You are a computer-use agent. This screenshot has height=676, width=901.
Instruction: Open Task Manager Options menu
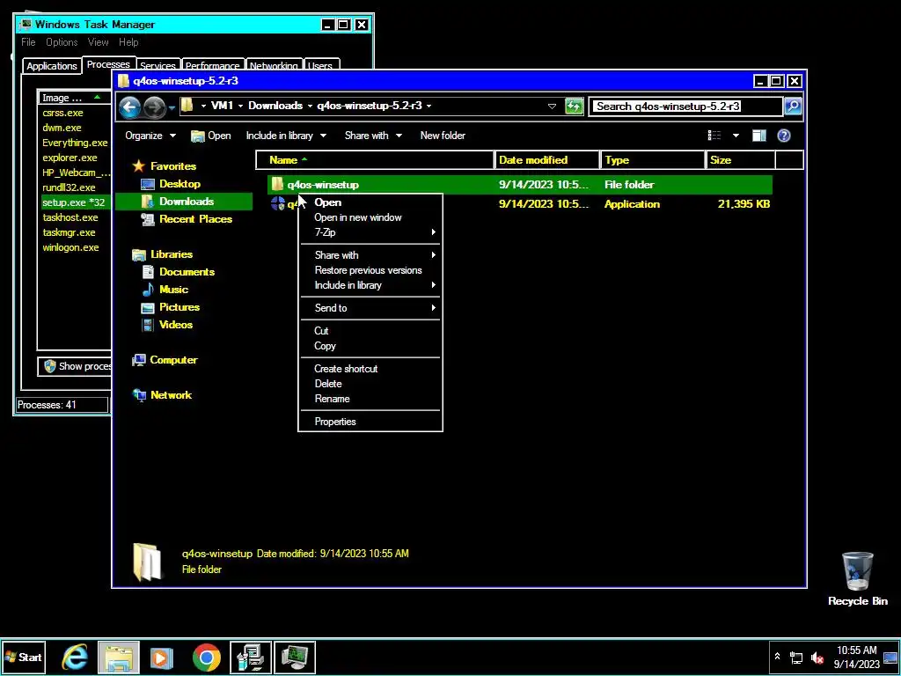point(62,42)
